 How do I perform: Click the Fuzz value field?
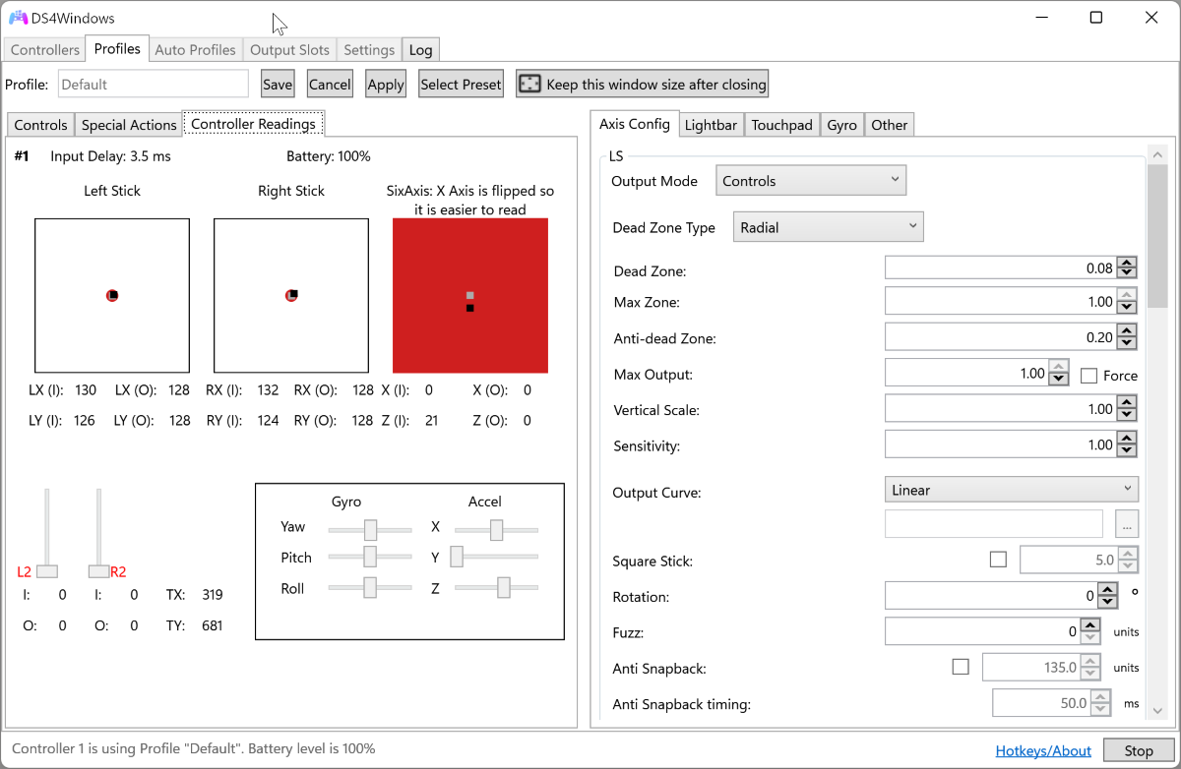981,631
